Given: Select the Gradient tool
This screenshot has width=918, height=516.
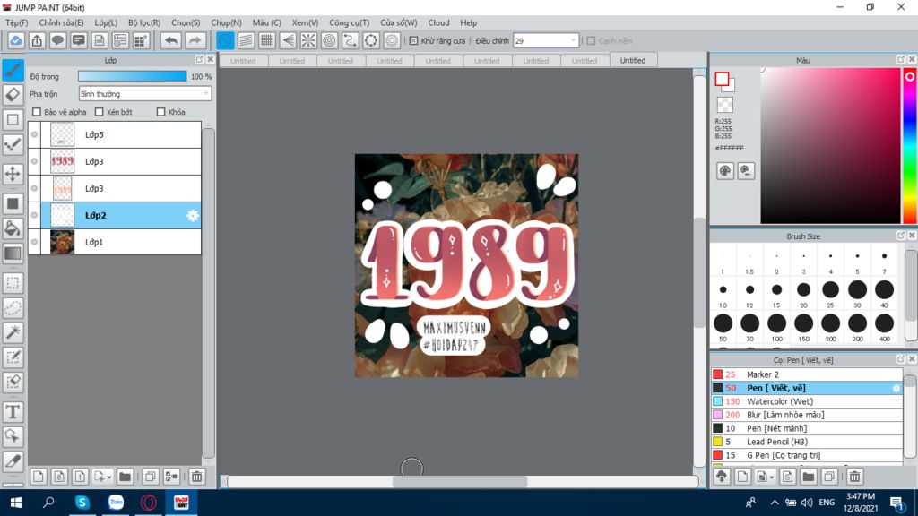Looking at the screenshot, I should [x=13, y=254].
